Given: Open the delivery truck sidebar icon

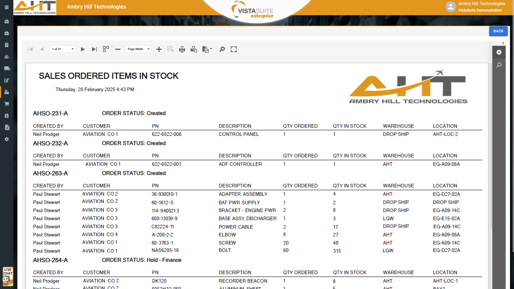Looking at the screenshot, I should tap(7, 69).
